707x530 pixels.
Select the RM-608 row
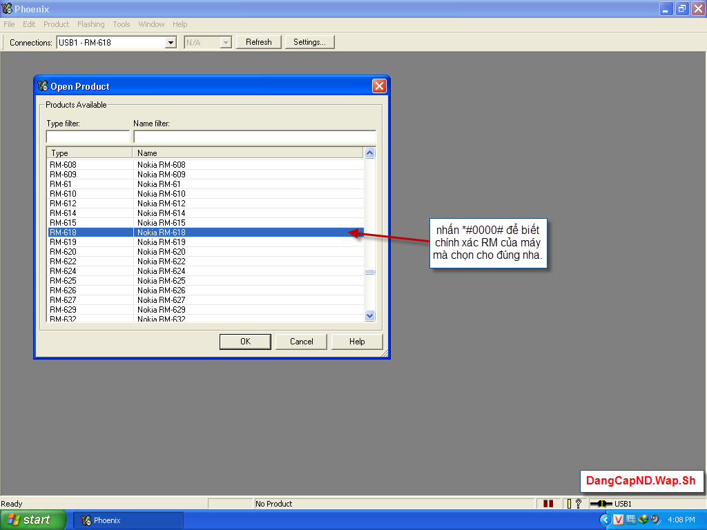(206, 165)
